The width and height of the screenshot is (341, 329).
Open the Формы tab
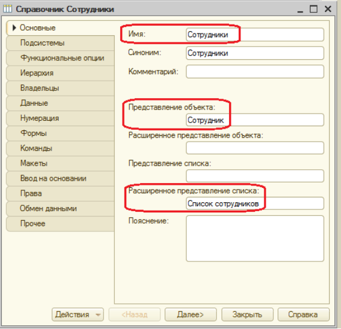click(x=60, y=133)
